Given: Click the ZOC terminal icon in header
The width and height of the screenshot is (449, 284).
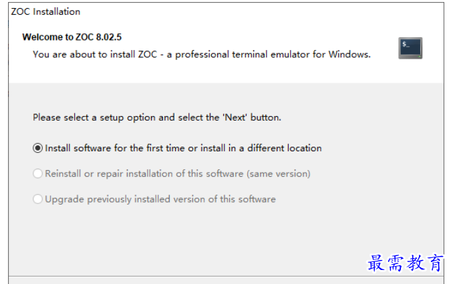Looking at the screenshot, I should click(x=410, y=48).
